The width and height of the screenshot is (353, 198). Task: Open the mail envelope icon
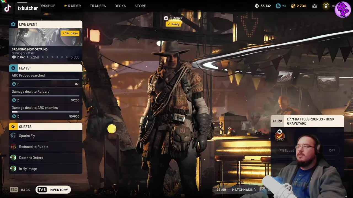[x=314, y=6]
